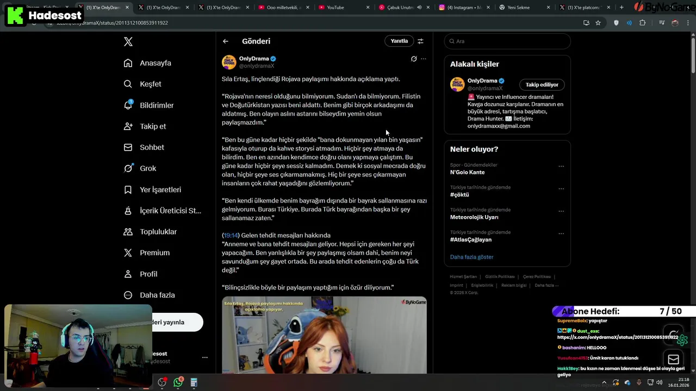Switch to Ooo milletvekili tab
696x391 pixels.
click(283, 8)
